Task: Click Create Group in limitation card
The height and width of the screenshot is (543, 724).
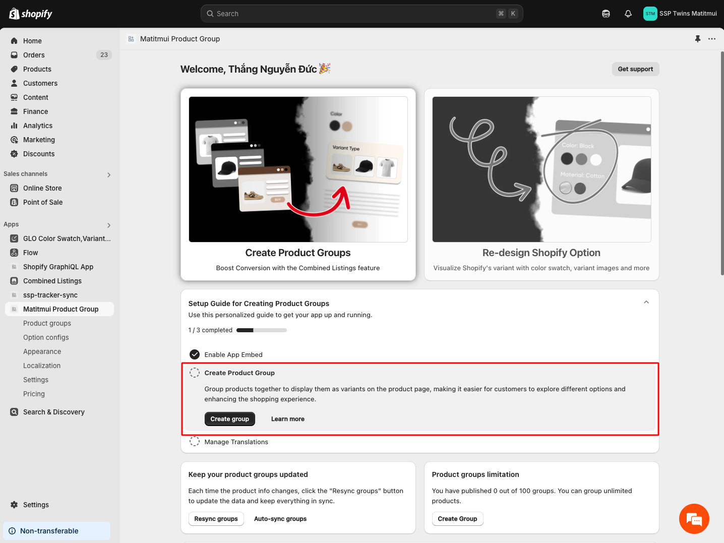Action: click(x=458, y=519)
